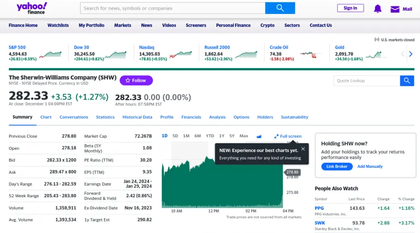Viewport: 420px width, 233px height.
Task: Select the Summary tab
Action: coord(22,117)
